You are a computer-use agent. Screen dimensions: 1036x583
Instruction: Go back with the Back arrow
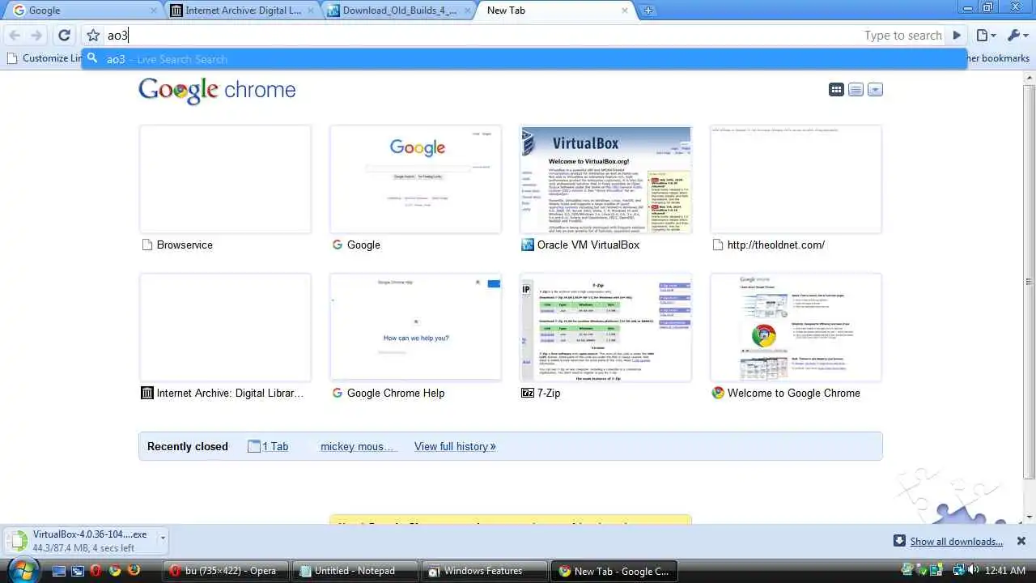pyautogui.click(x=15, y=36)
